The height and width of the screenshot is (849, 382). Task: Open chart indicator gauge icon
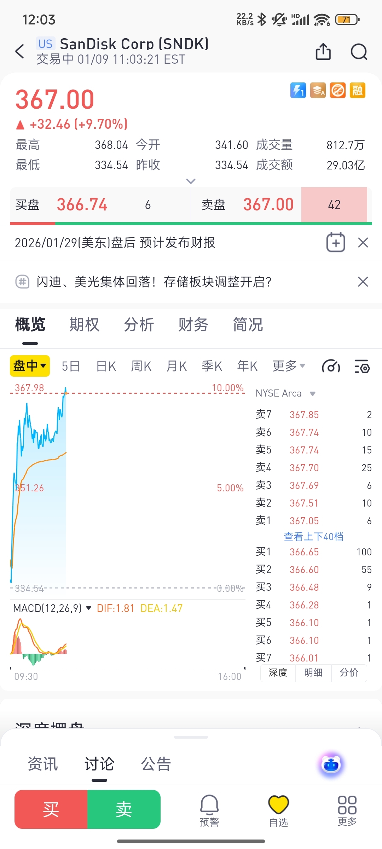[x=331, y=366]
